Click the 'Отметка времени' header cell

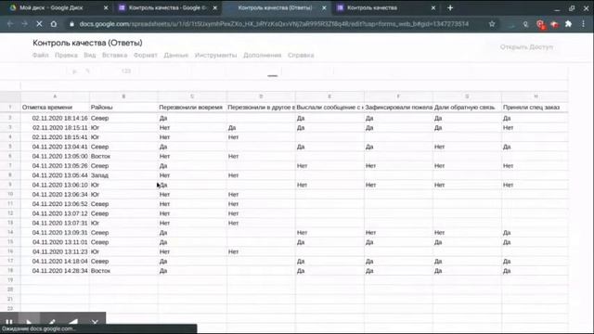(55, 108)
